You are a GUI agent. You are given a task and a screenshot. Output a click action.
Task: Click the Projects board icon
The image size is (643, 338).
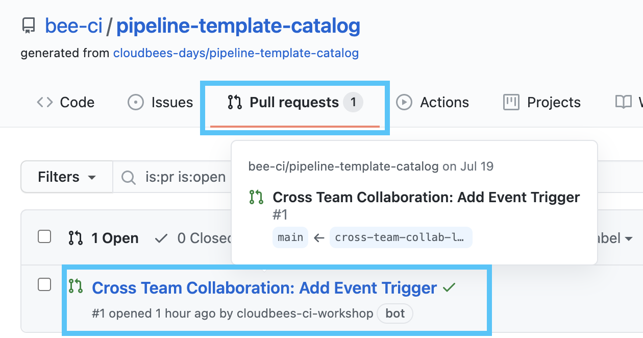(511, 102)
